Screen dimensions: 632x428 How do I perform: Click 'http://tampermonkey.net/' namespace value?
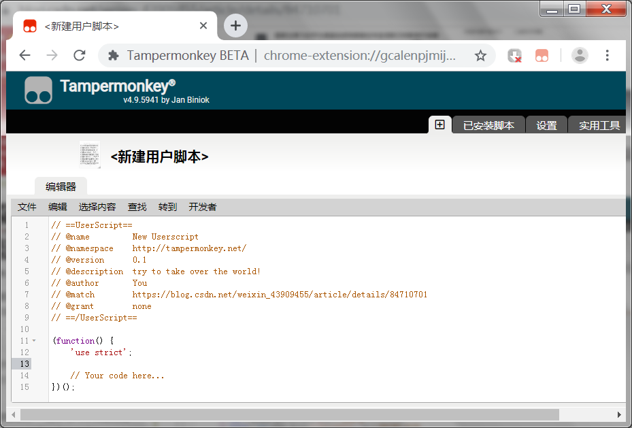(x=189, y=248)
